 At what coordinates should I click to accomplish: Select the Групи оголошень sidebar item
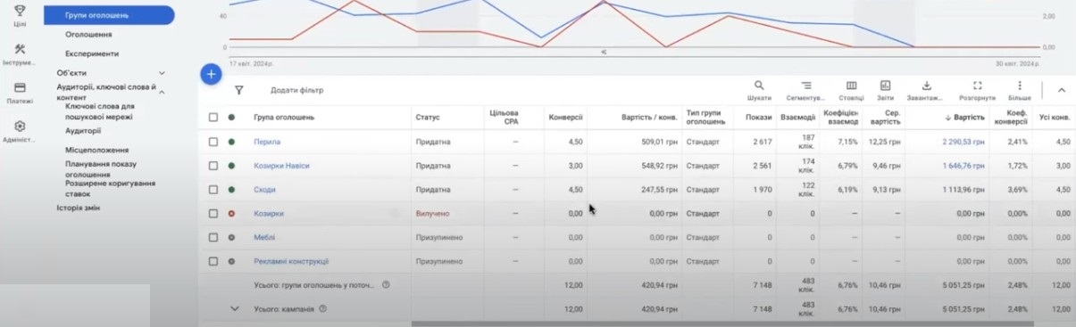click(x=108, y=15)
